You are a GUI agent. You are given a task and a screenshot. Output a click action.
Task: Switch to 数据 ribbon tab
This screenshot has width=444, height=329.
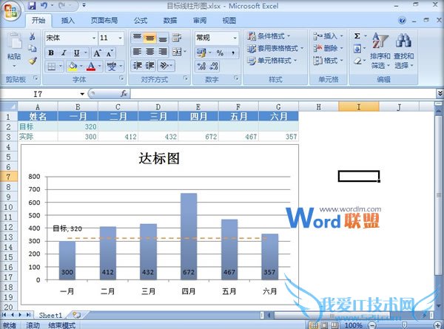(x=170, y=21)
